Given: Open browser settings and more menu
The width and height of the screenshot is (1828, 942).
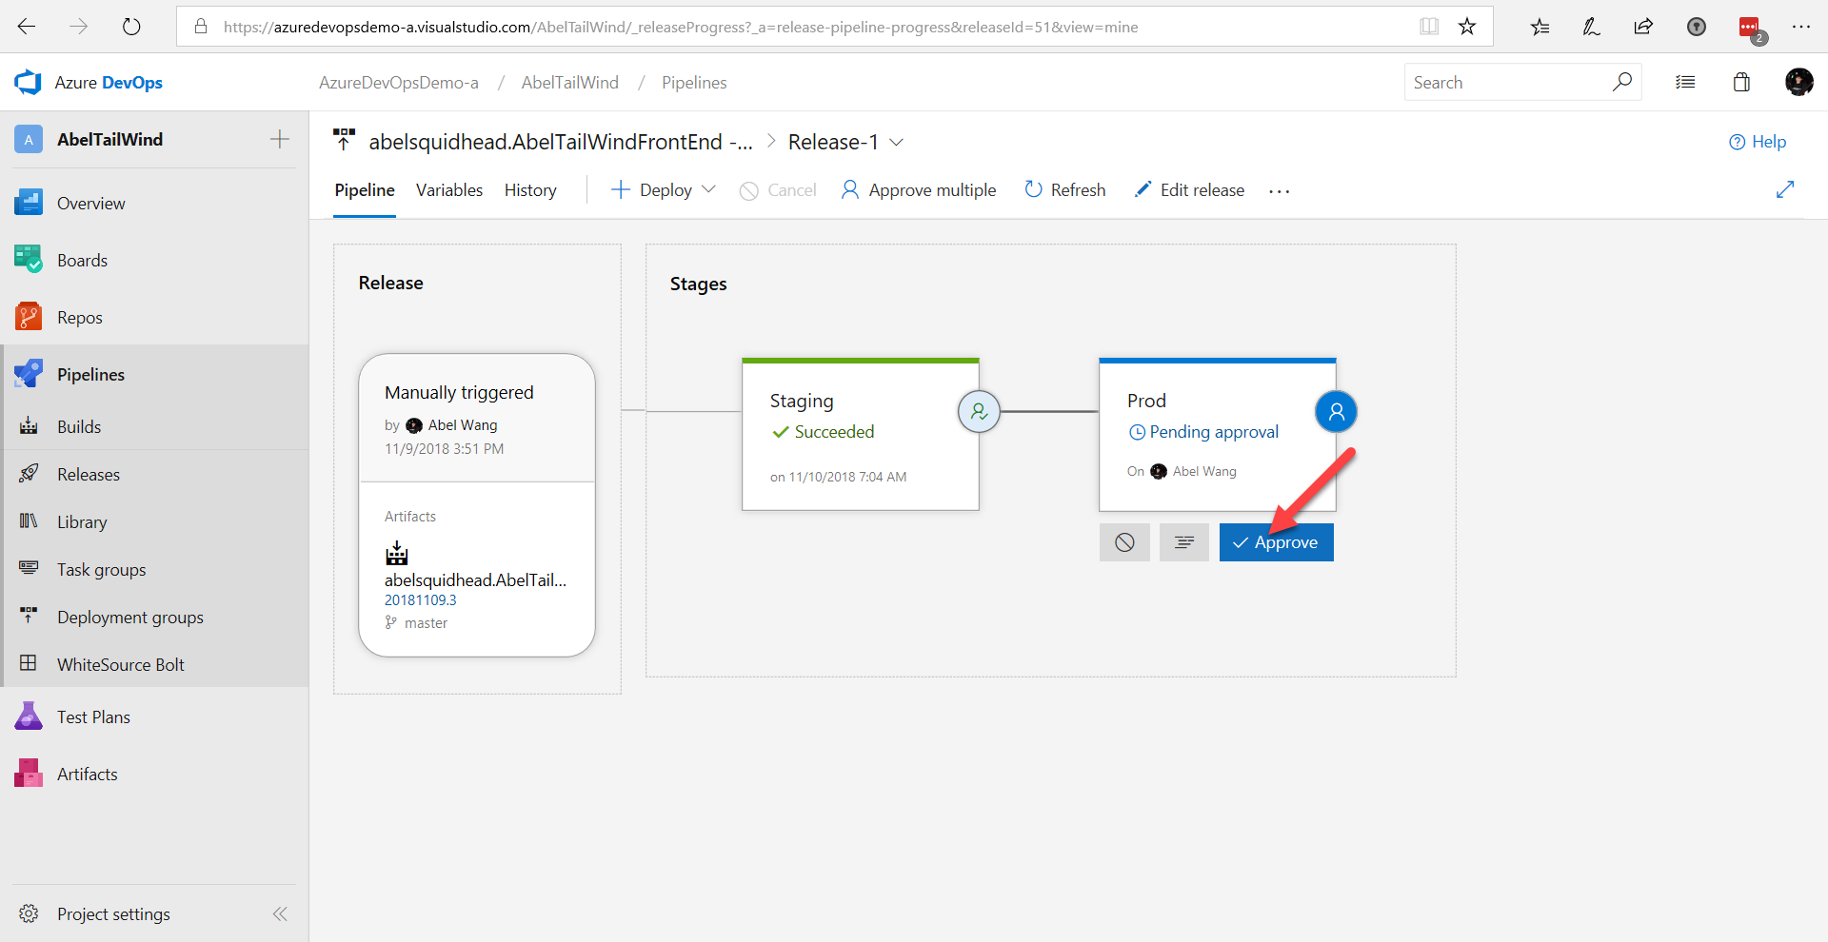Looking at the screenshot, I should 1800,27.
